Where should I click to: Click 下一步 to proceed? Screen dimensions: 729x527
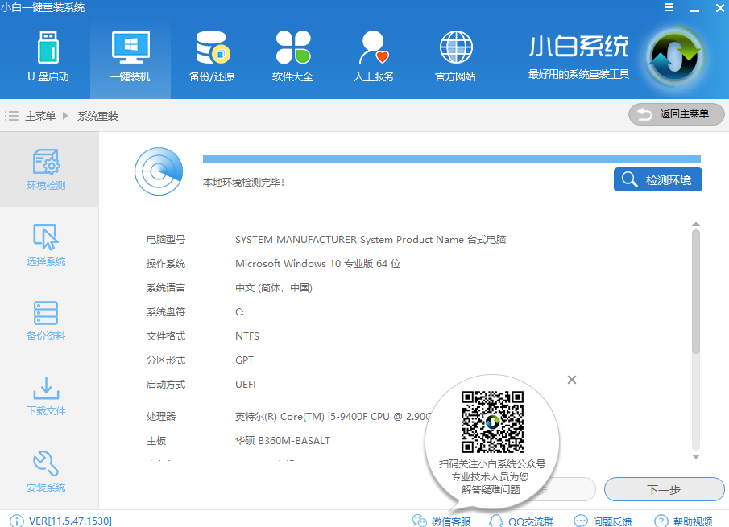pos(664,489)
